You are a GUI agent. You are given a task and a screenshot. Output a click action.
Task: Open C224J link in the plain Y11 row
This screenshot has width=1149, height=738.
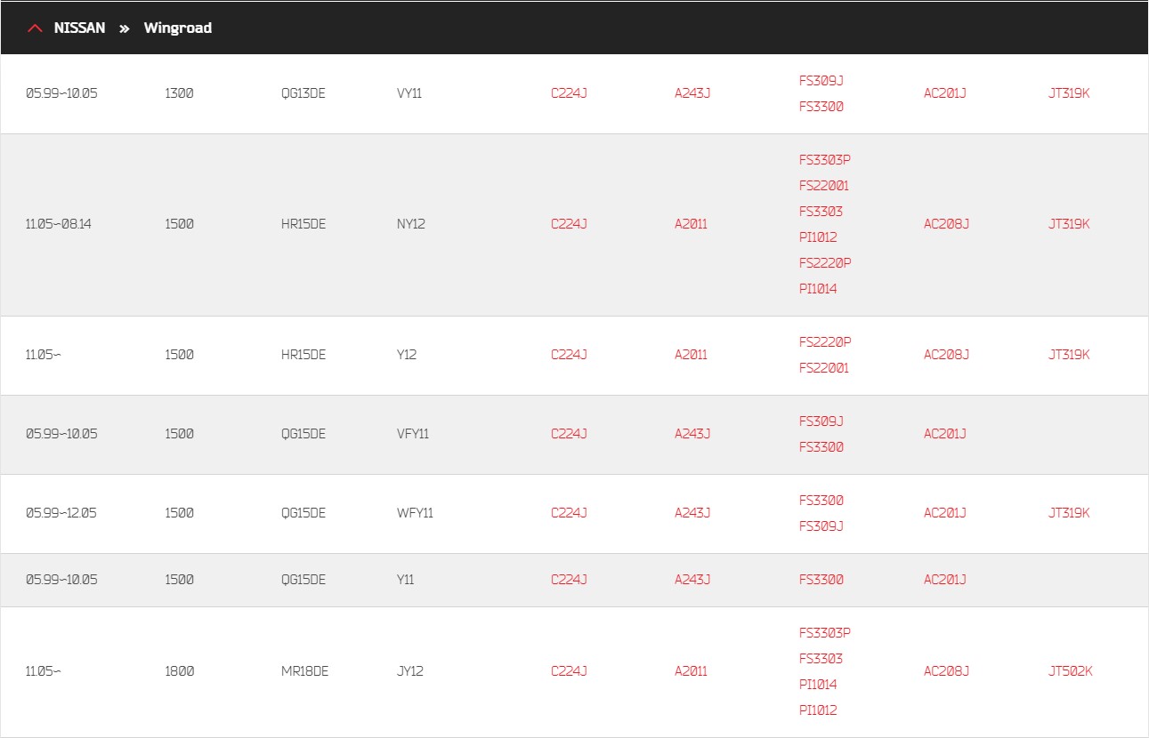click(569, 580)
